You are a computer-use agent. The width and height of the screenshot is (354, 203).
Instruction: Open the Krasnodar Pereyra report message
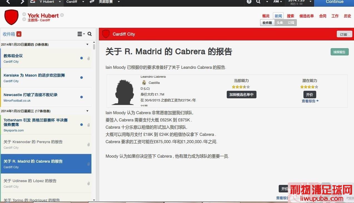(46, 144)
